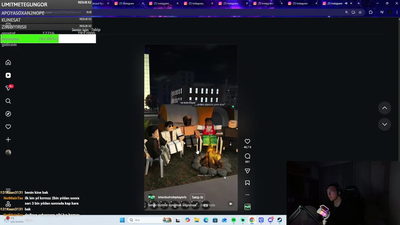This screenshot has height=225, width=400.
Task: Share the reel with the paper-plane icon
Action: pos(247,171)
